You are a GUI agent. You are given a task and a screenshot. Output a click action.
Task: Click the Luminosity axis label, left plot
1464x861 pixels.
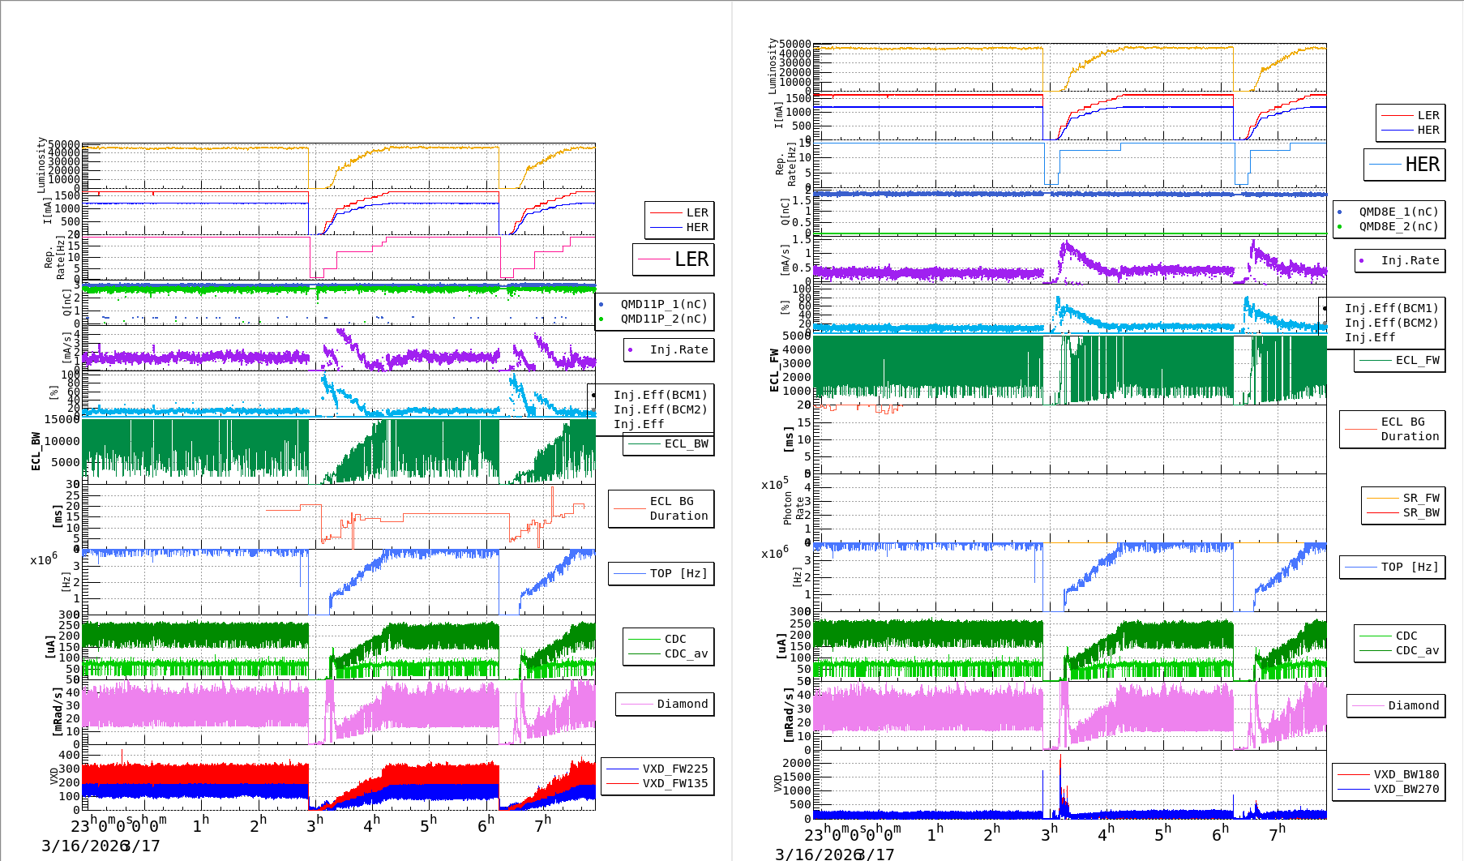tap(41, 165)
